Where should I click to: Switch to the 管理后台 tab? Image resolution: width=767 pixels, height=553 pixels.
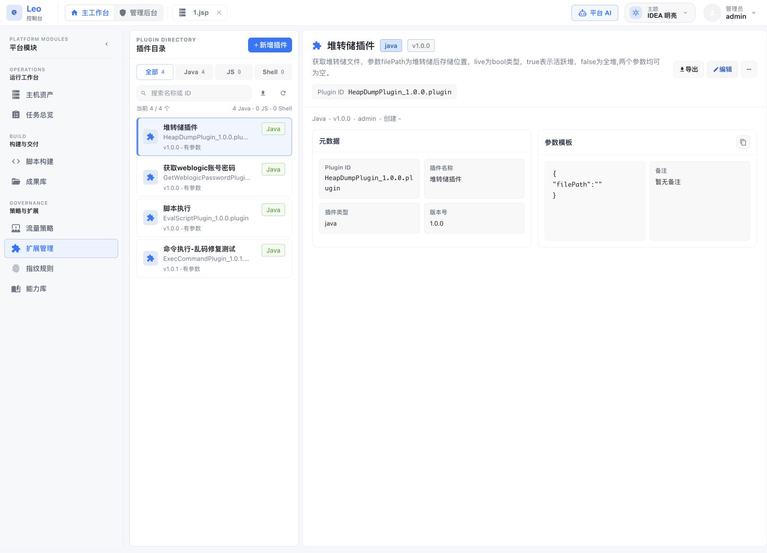coord(138,13)
